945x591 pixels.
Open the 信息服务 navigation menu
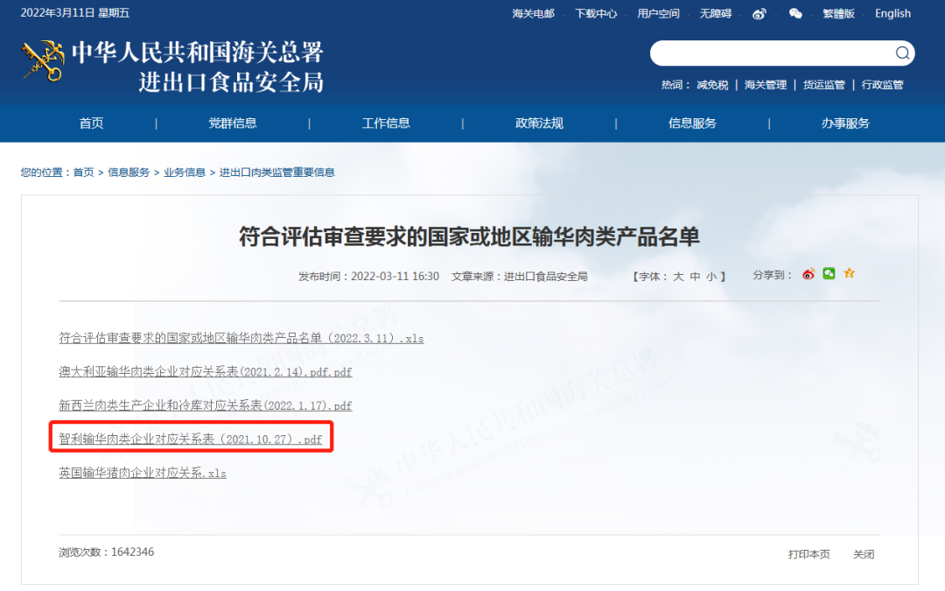(692, 123)
